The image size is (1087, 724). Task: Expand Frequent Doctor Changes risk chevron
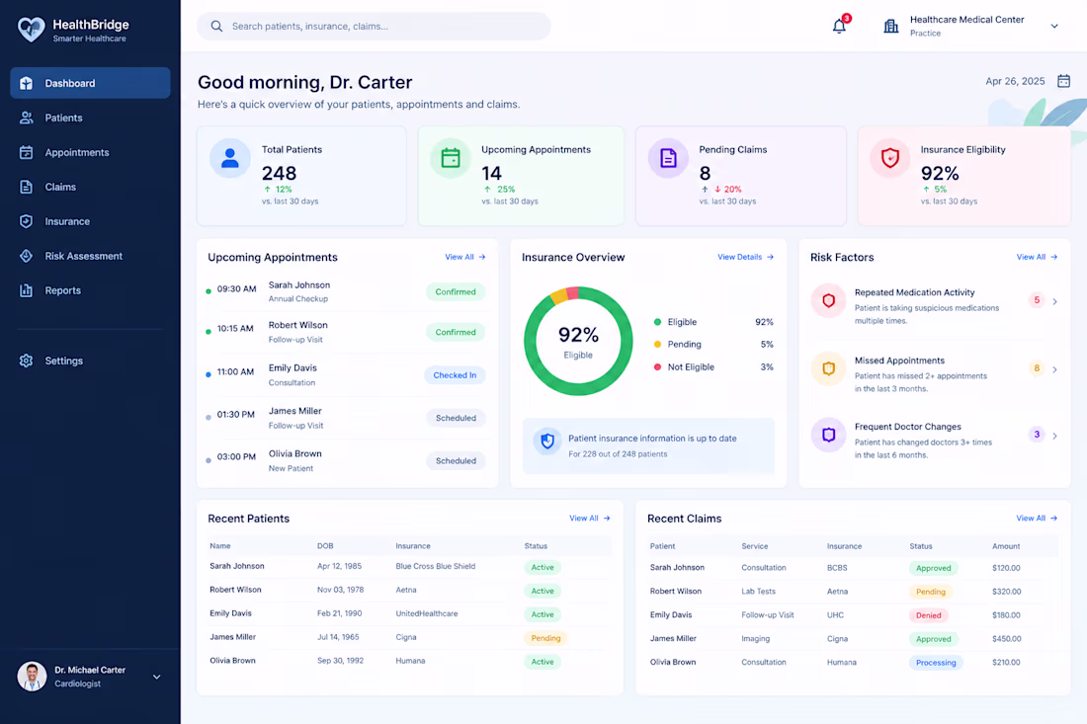click(1054, 436)
